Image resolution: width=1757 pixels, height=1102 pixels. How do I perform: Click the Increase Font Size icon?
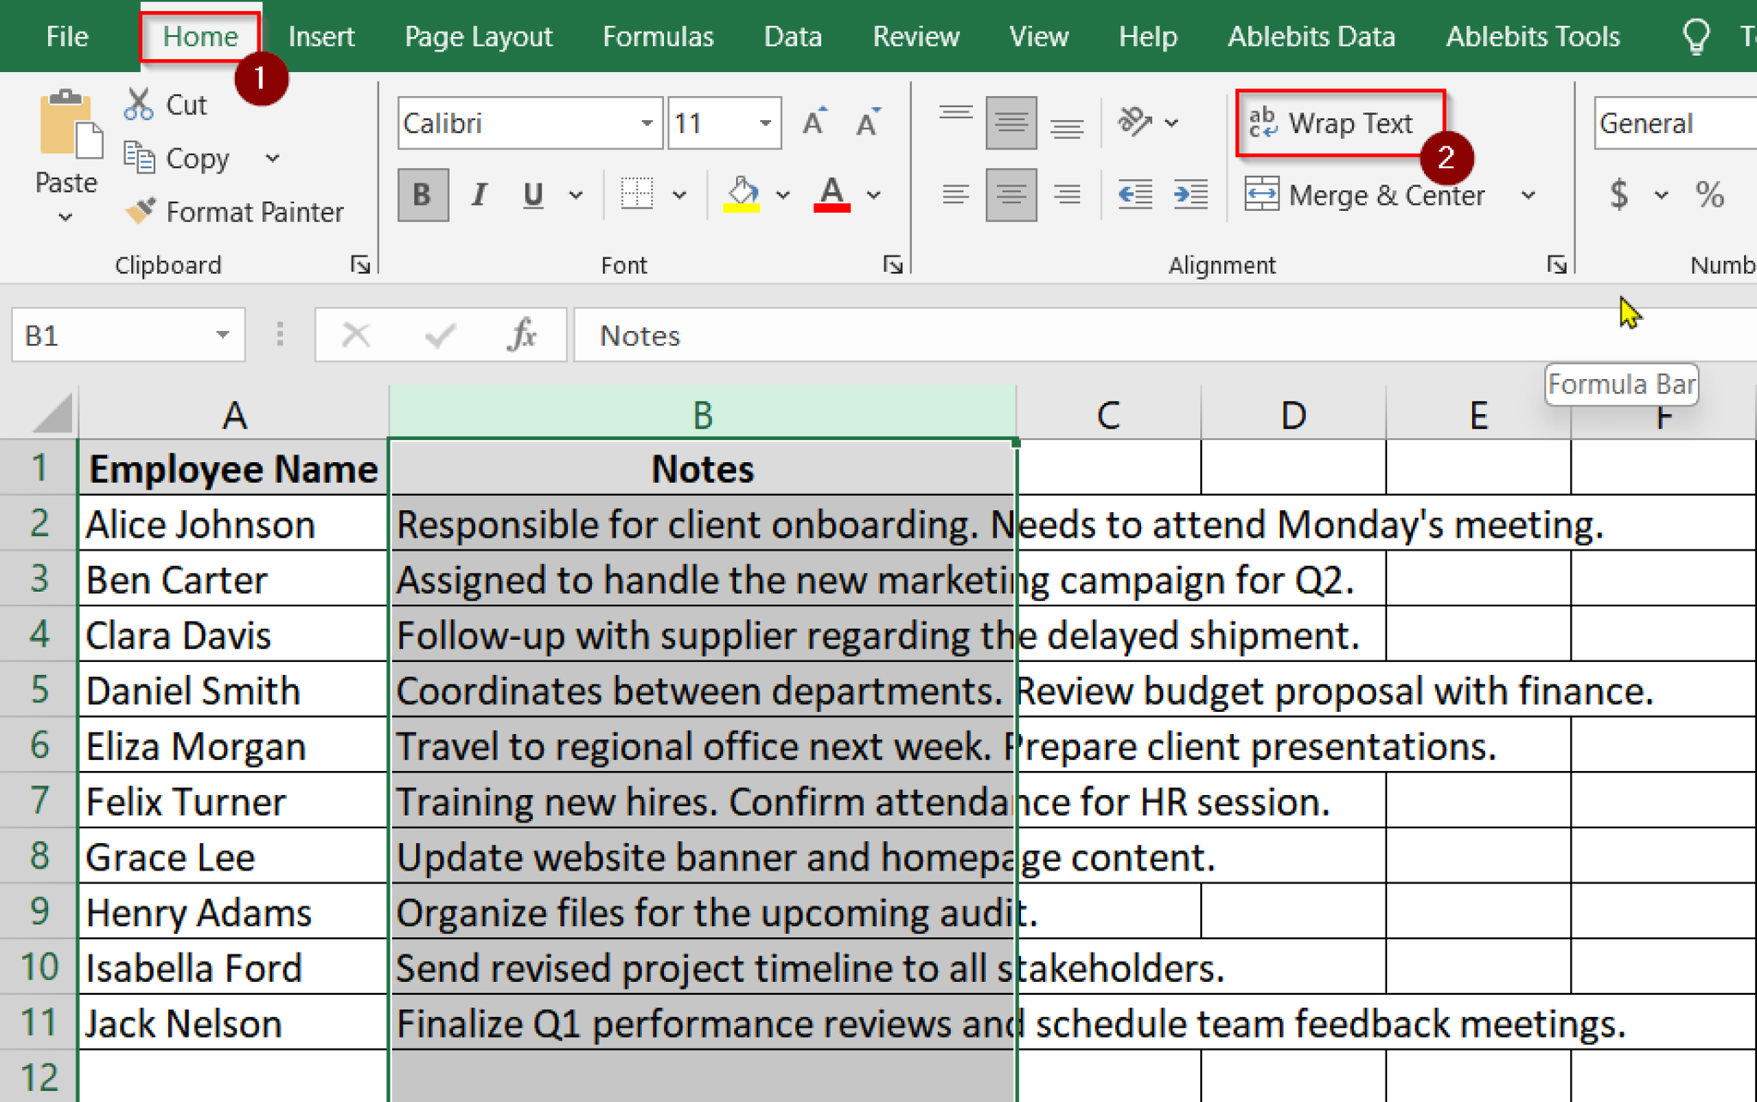pyautogui.click(x=813, y=122)
